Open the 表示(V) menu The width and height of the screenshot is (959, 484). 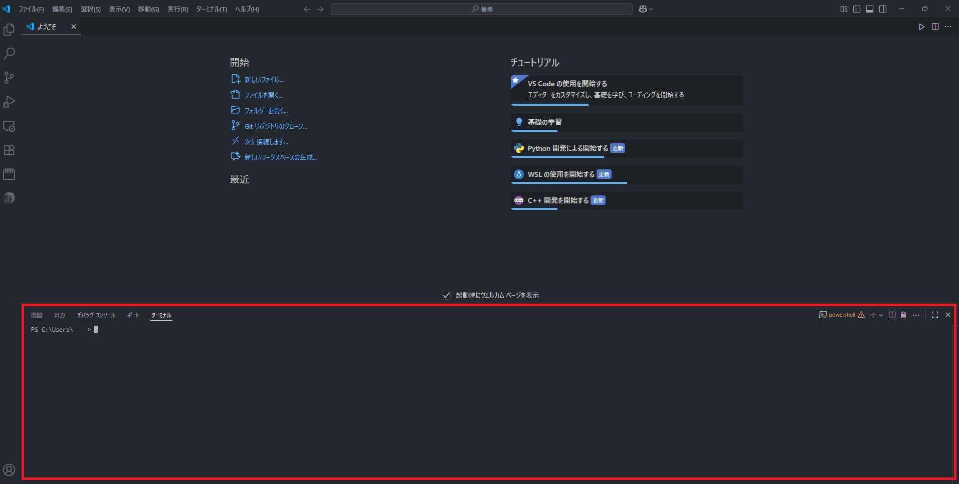click(119, 9)
